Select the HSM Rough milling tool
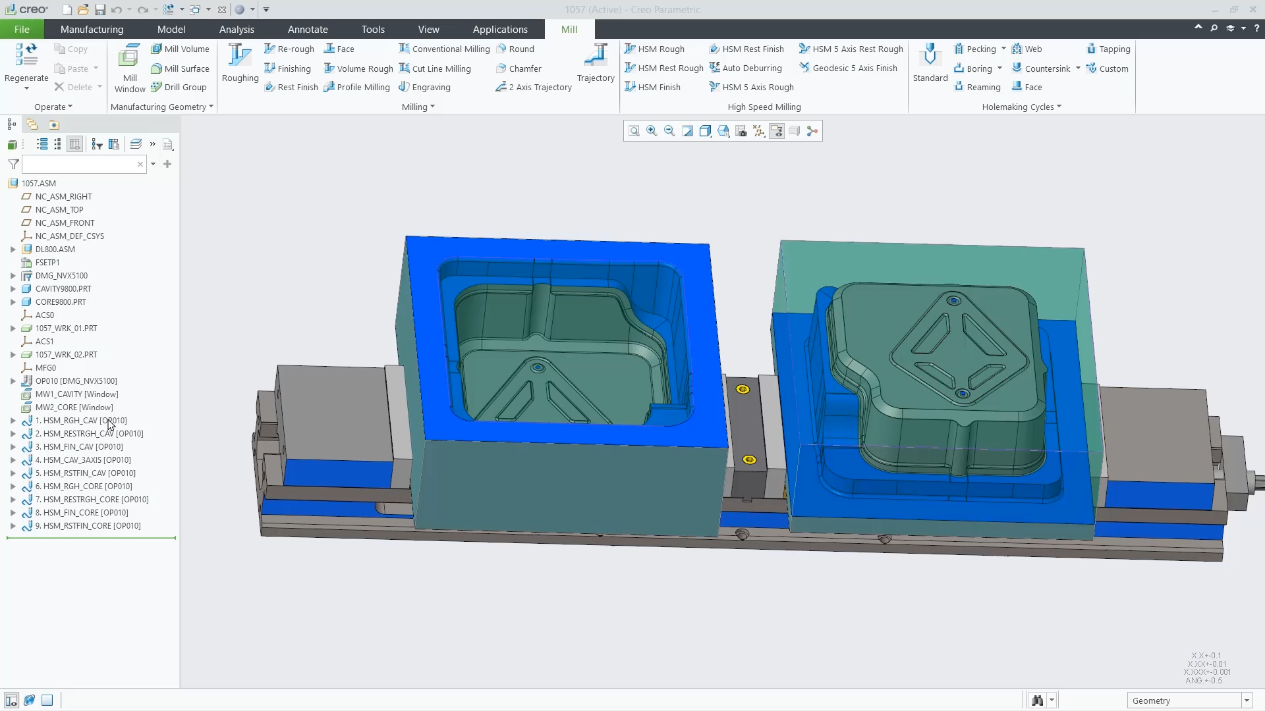Image resolution: width=1265 pixels, height=711 pixels. tap(655, 49)
